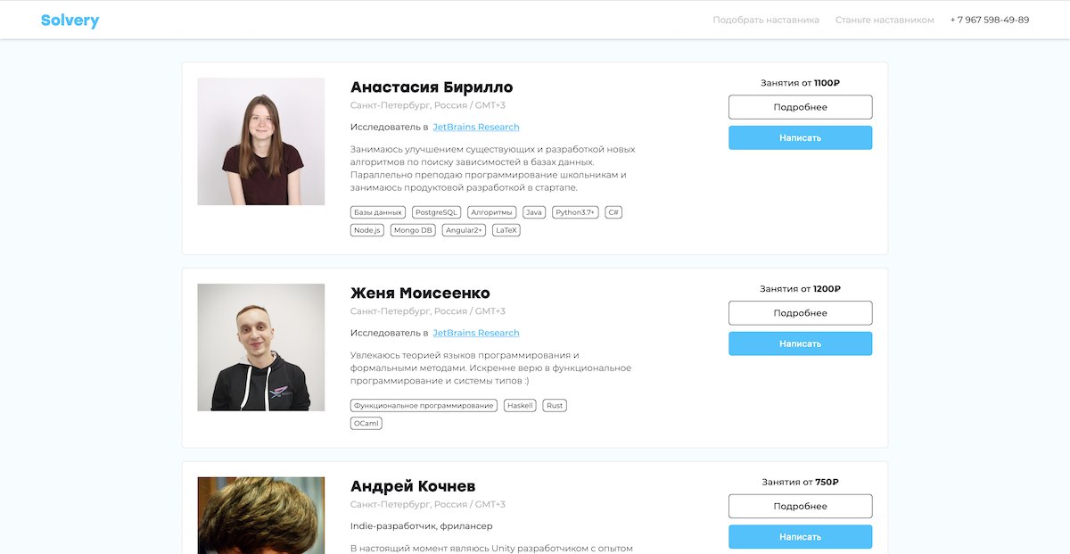Click Написать for Женя Моисеенко
Screen dimensions: 1070x554
[x=800, y=343]
